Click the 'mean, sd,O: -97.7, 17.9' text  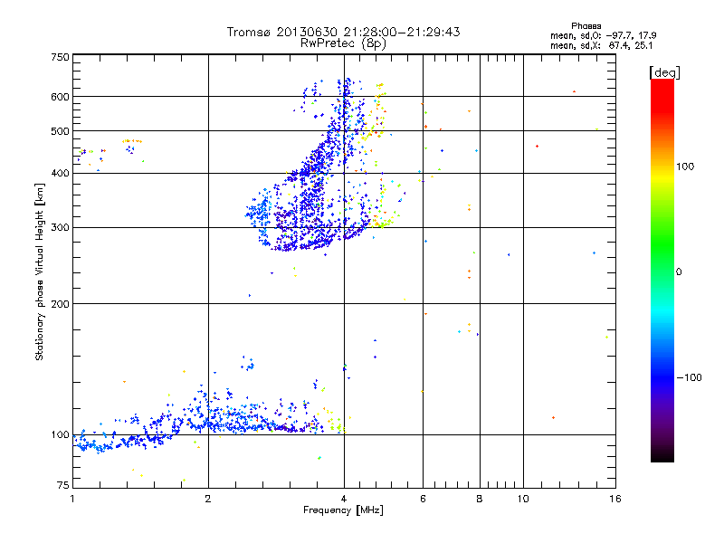tap(603, 35)
